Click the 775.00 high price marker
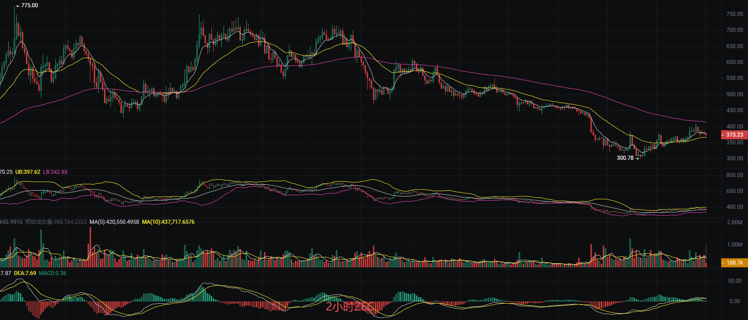This screenshot has width=748, height=320. [x=29, y=5]
